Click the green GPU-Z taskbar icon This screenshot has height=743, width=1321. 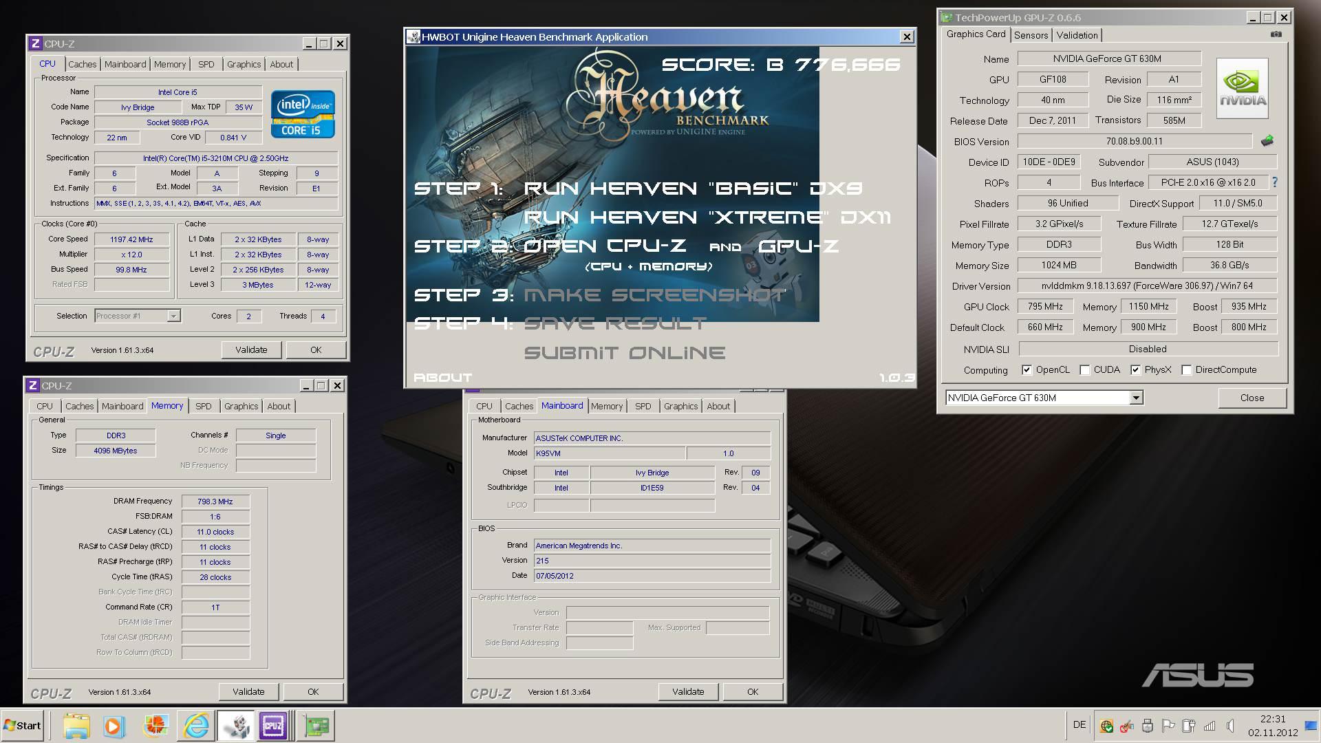point(316,726)
